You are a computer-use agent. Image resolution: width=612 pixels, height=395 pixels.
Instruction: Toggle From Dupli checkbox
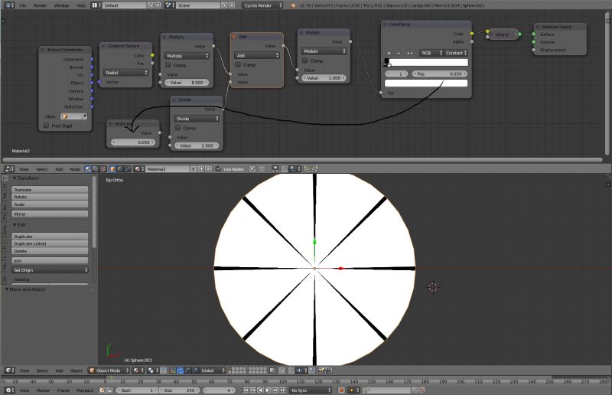[x=46, y=126]
